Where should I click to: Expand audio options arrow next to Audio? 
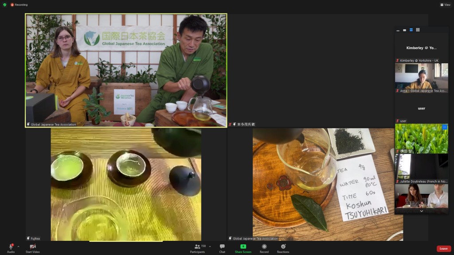pos(18,246)
